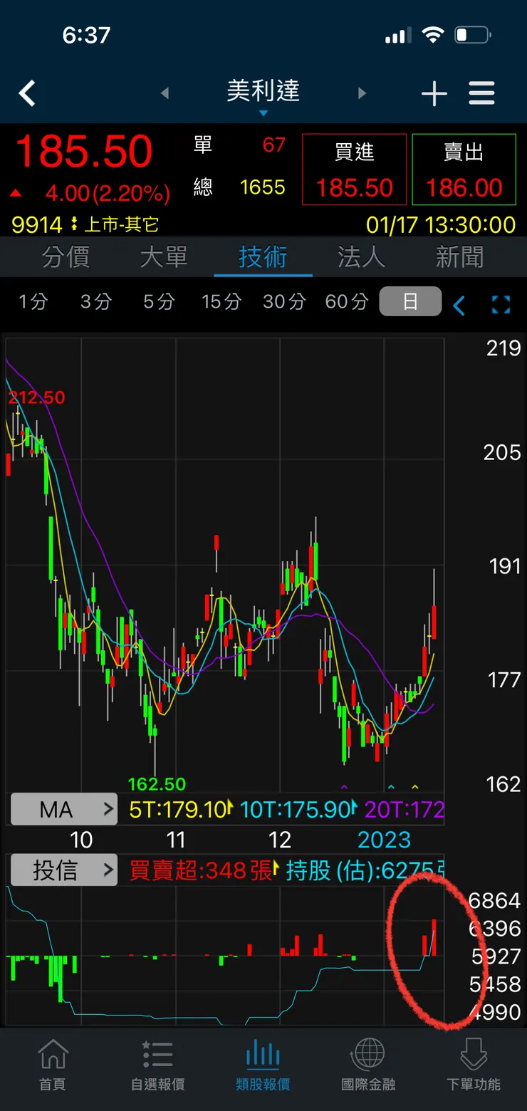Open the 新聞 tab
The width and height of the screenshot is (527, 1111).
point(459,257)
